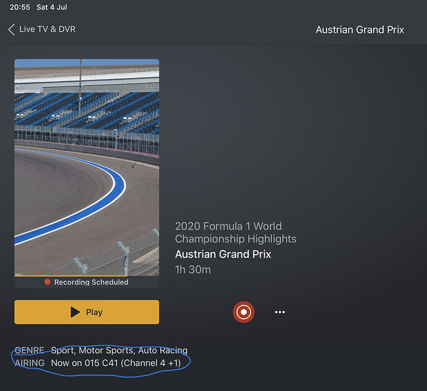Tap the airing info for Channel 4 +1
Viewport: 427px width, 391px height.
pos(116,363)
